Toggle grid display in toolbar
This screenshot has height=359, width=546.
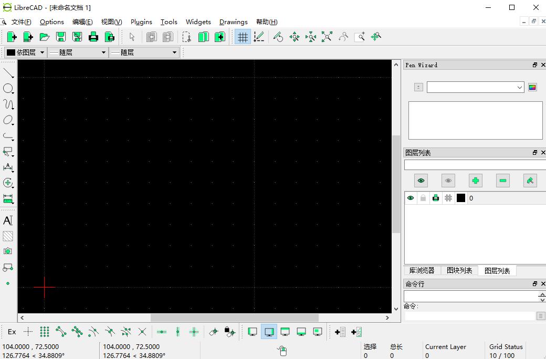(243, 37)
